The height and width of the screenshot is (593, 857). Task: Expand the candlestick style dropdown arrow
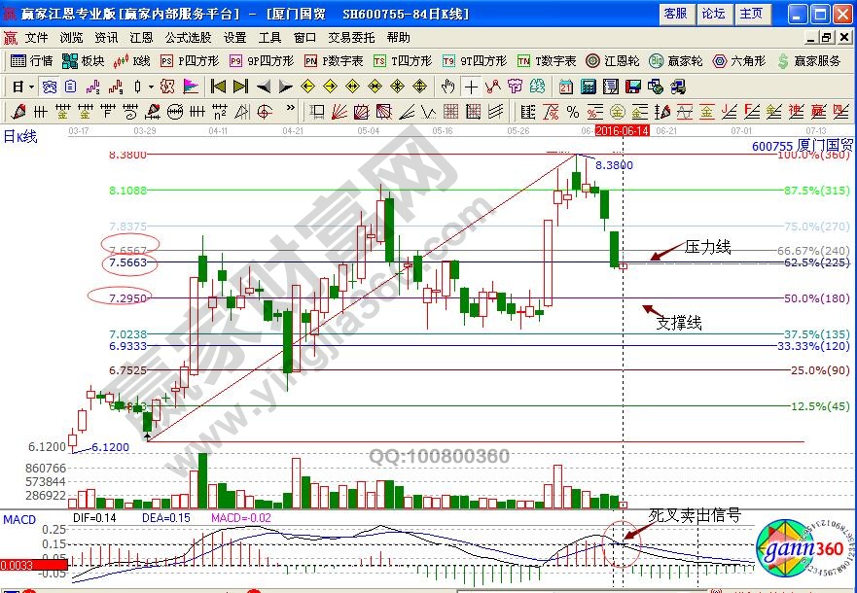[152, 86]
